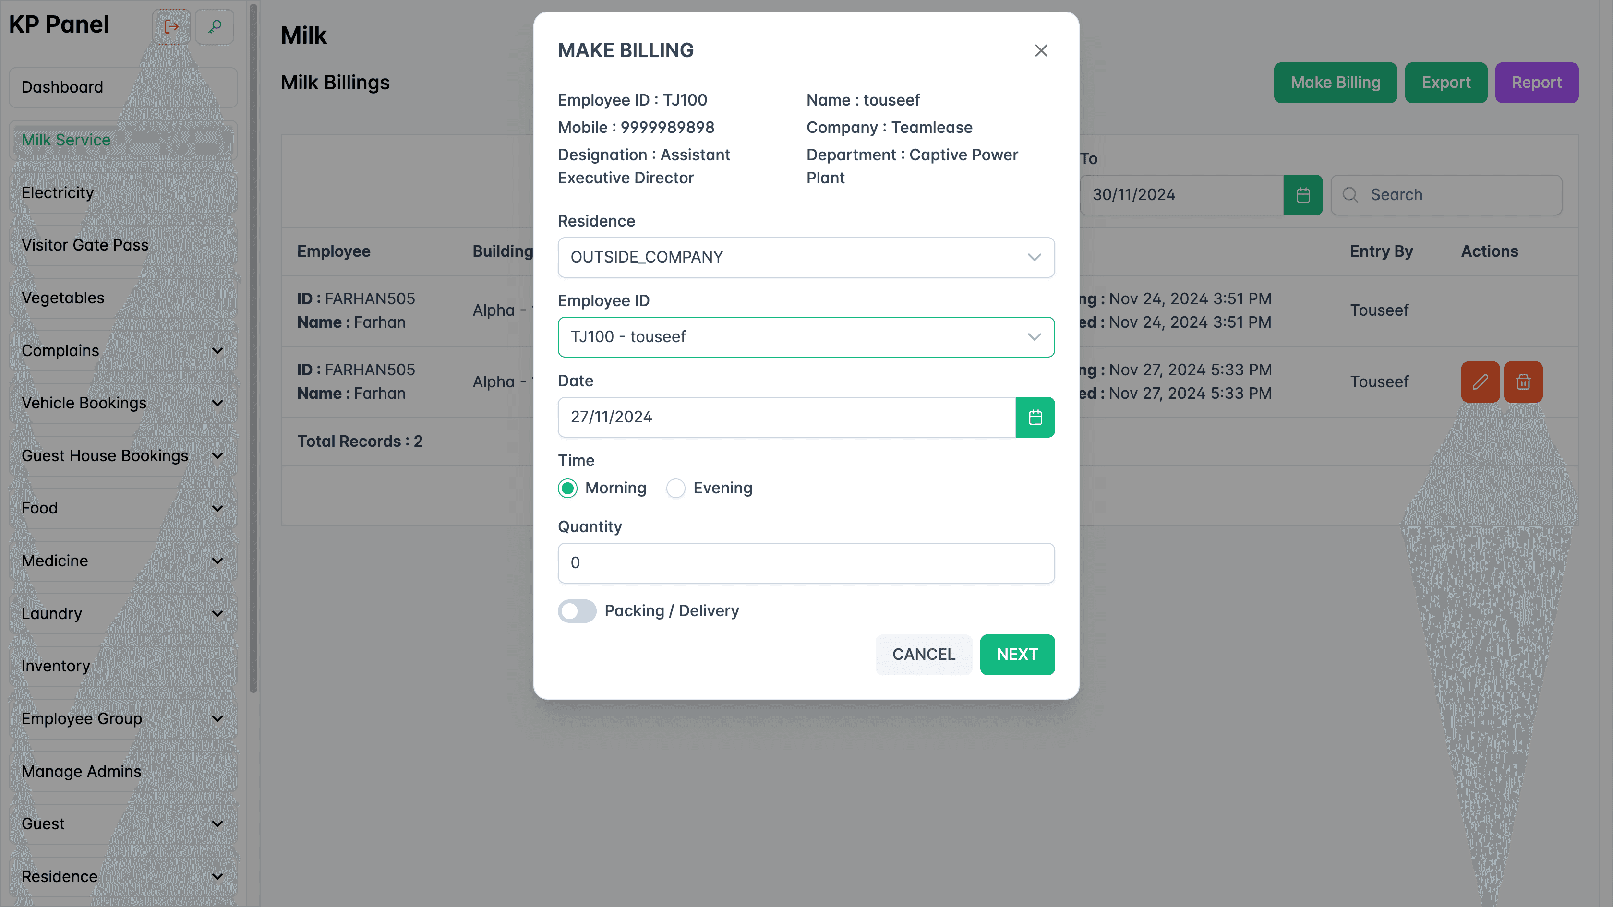Expand the Residence sidebar menu
This screenshot has height=907, width=1613.
(x=123, y=876)
